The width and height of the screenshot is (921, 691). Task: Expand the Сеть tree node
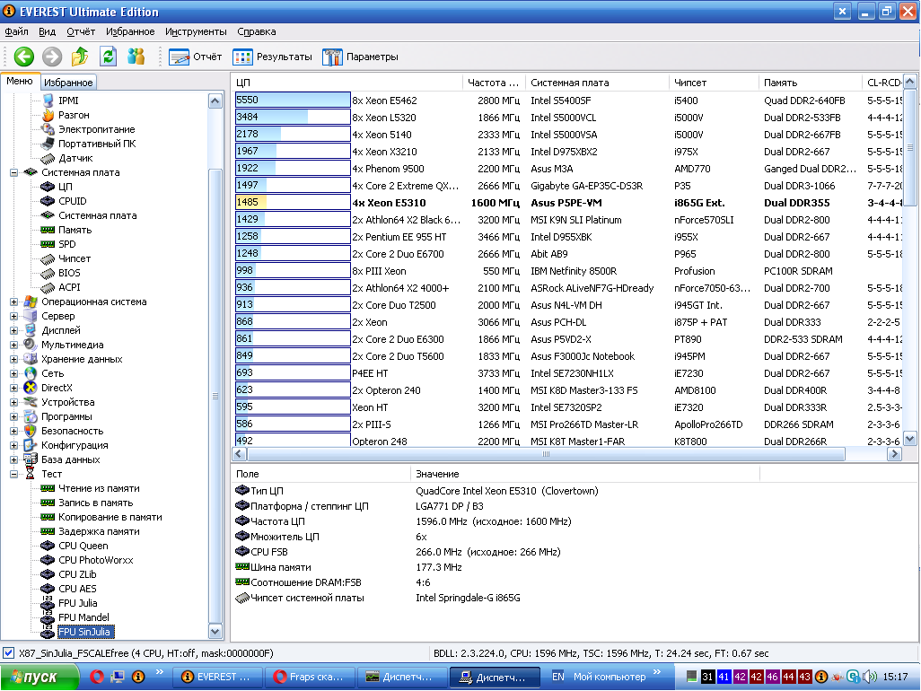[x=13, y=373]
